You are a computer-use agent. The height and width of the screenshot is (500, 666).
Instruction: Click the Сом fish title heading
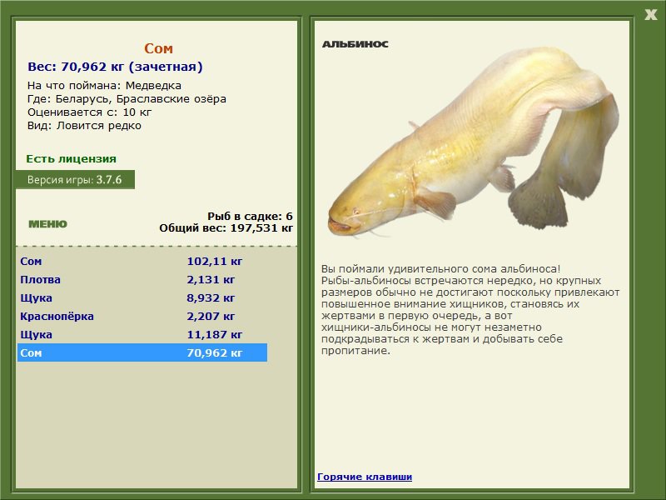[x=158, y=48]
